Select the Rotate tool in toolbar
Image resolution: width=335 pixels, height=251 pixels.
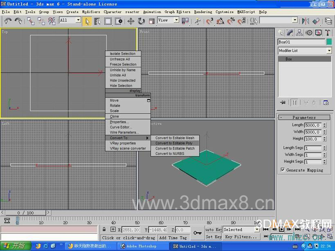pyautogui.click(x=141, y=21)
